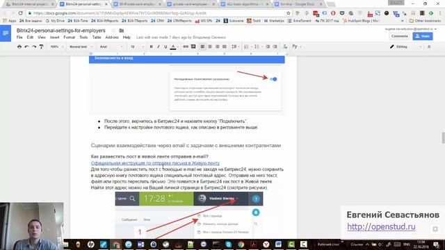
Task: Open the text color picker
Action: [173, 47]
